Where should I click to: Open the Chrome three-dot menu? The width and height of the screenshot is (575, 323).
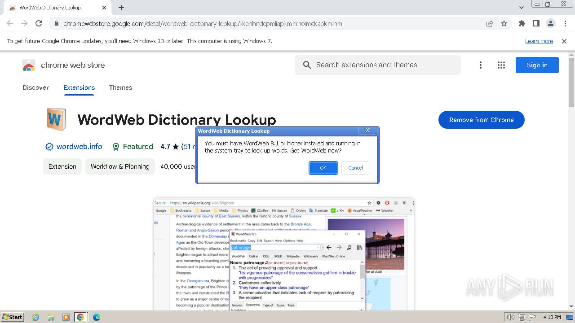tap(565, 23)
